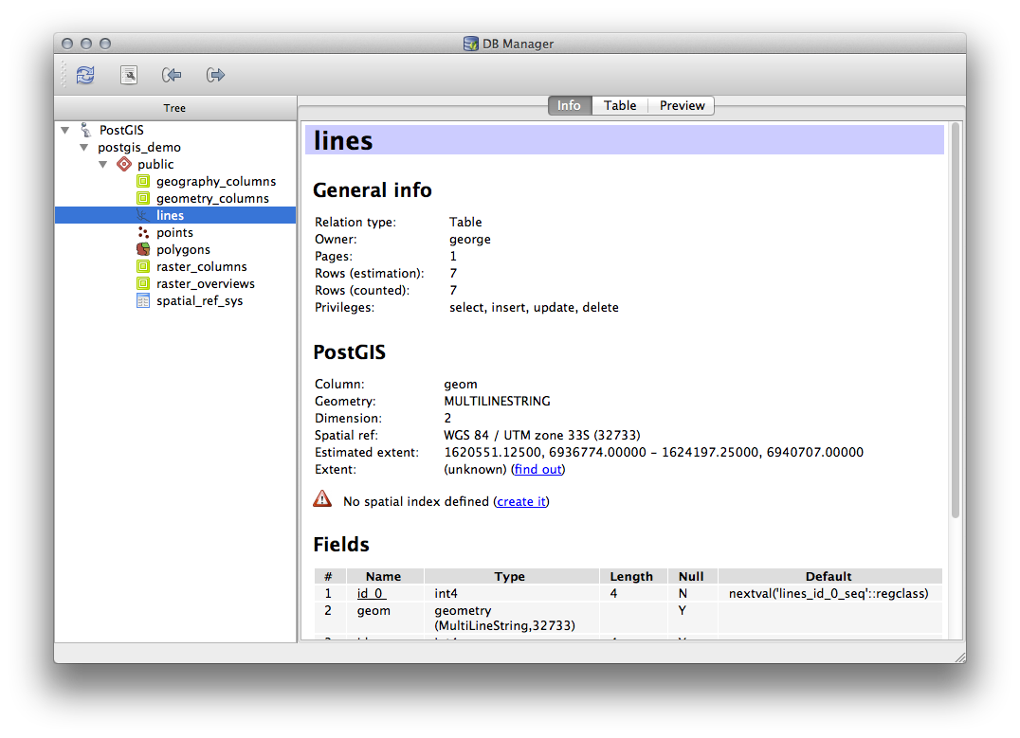
Task: Click the PostGIS elephant connection icon
Action: 86,130
